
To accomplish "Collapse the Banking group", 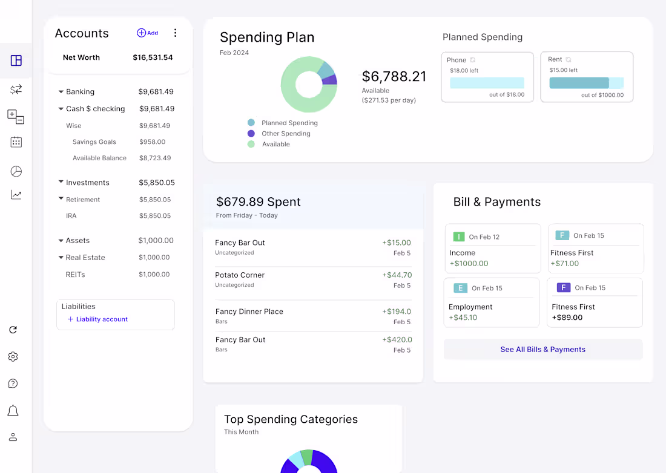I will click(61, 91).
